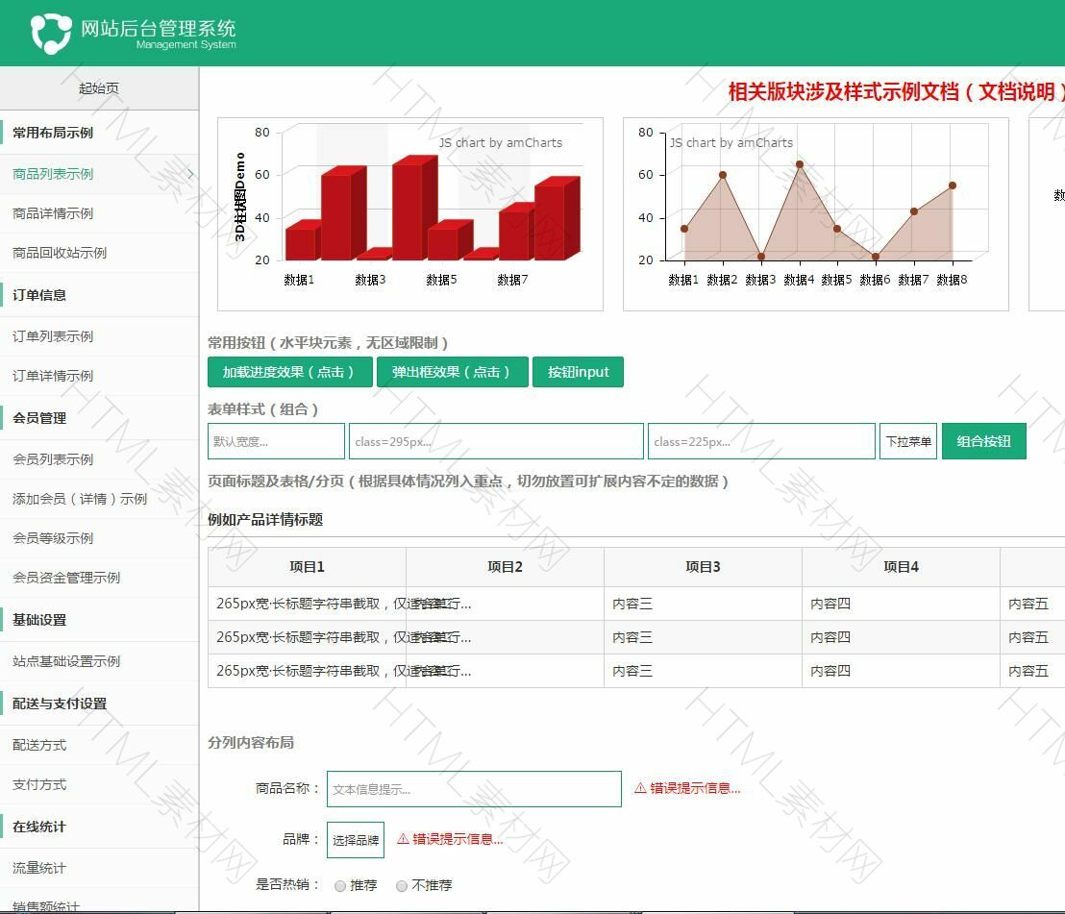Open the 选择品牌 dropdown
Viewport: 1065px width, 914px height.
coord(356,840)
